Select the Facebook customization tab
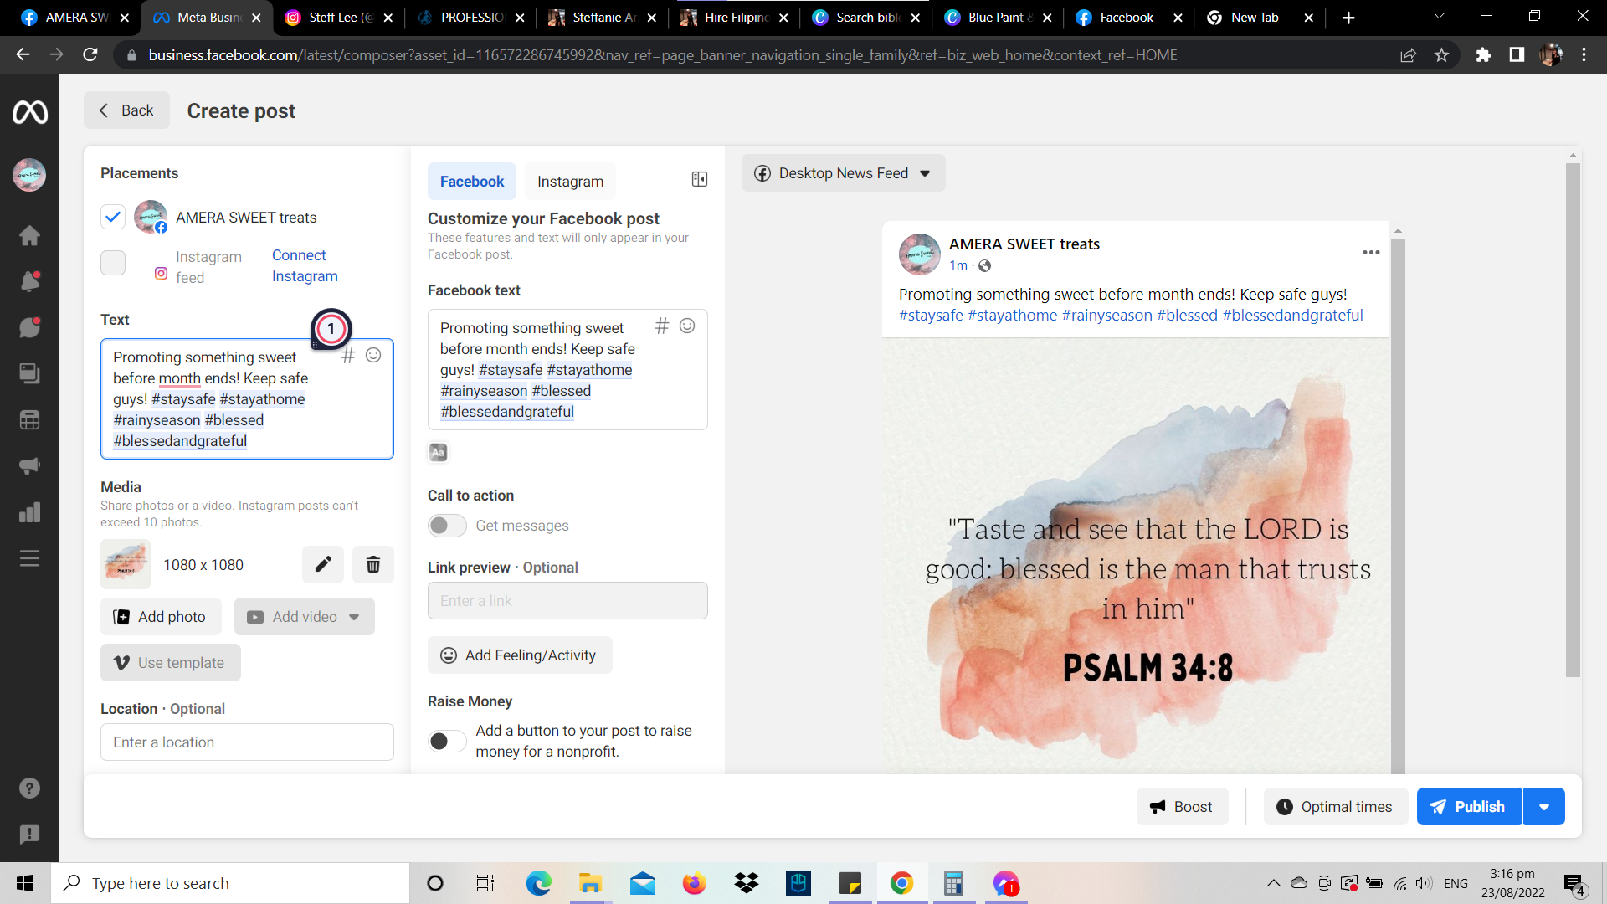Viewport: 1607px width, 904px height. (472, 182)
